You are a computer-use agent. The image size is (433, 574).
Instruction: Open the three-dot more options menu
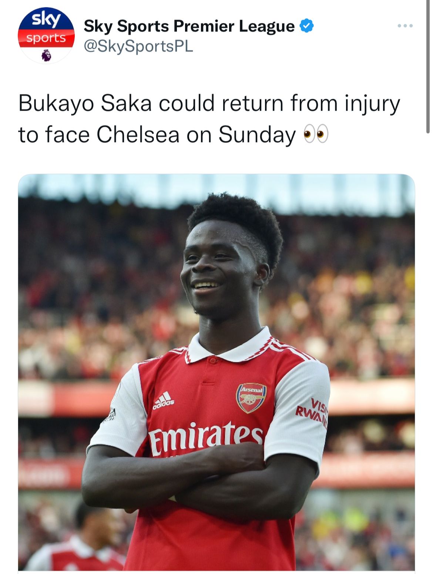point(405,26)
